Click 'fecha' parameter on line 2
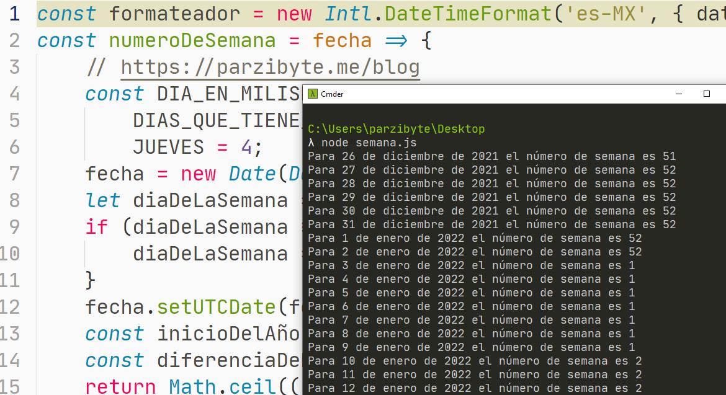This screenshot has width=726, height=395. (x=342, y=41)
